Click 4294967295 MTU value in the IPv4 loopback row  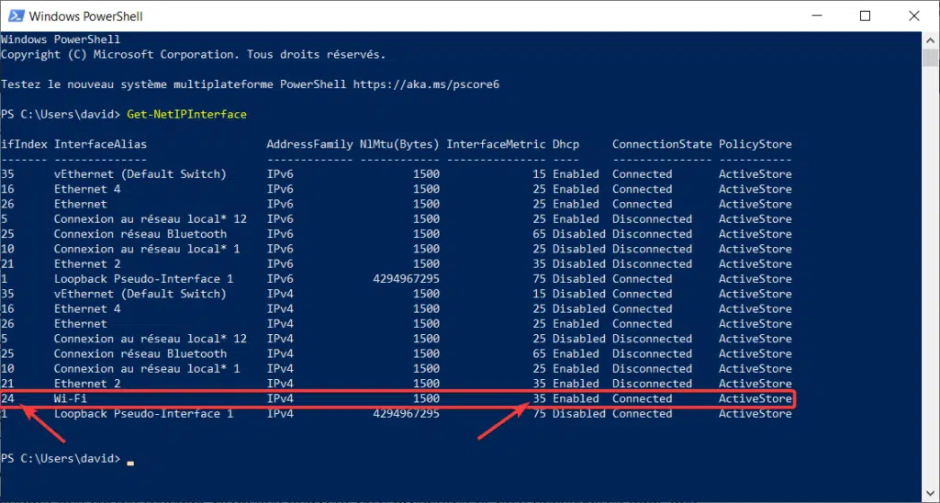pyautogui.click(x=406, y=414)
